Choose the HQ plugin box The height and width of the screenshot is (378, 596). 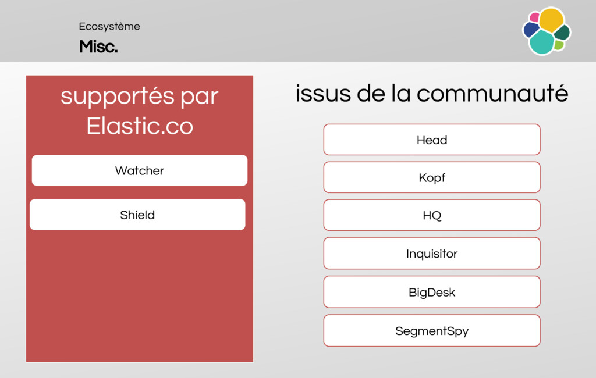432,215
